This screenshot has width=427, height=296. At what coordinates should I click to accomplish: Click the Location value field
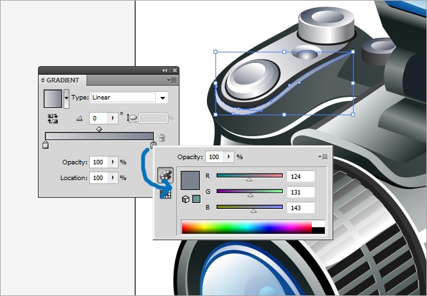click(x=99, y=178)
